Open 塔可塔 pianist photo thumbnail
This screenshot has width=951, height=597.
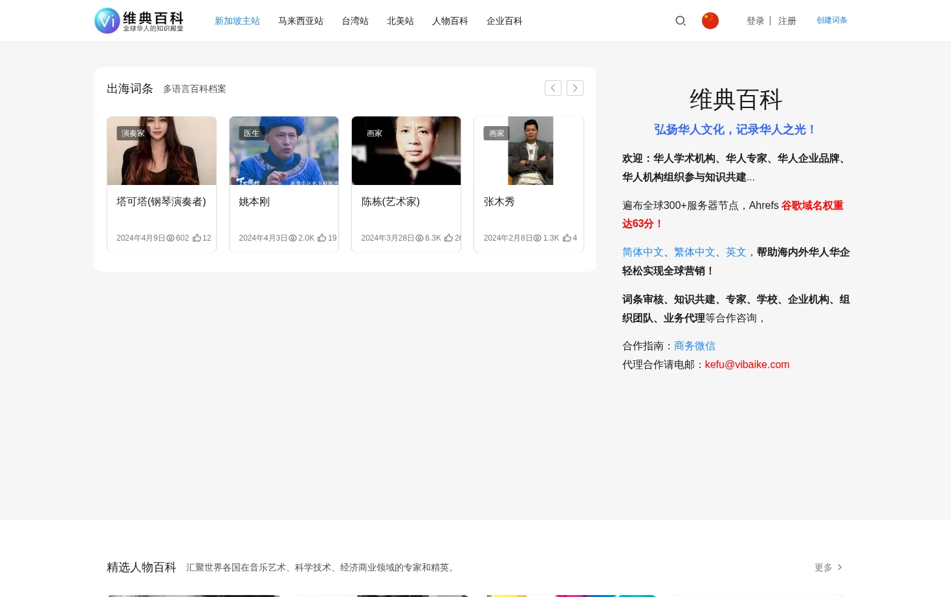click(162, 151)
